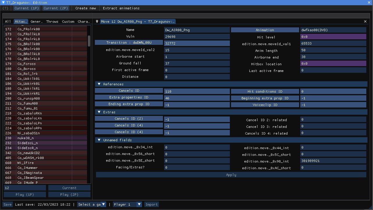Select move 660 Wi_IFire
The image size is (373, 210).
[45, 163]
